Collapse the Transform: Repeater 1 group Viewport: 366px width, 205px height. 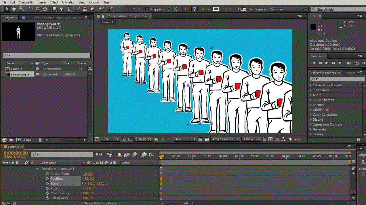[37, 169]
